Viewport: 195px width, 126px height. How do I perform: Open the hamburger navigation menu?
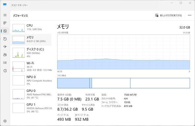pos(5,15)
